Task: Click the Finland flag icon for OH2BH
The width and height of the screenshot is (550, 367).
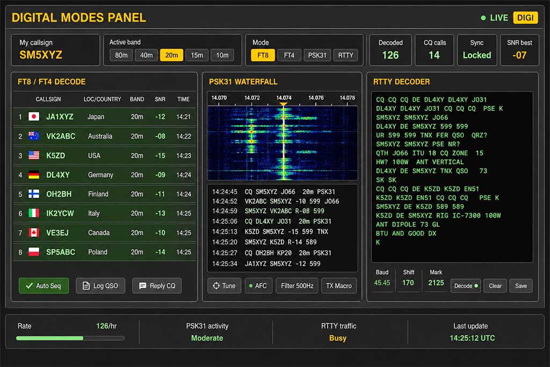Action: point(34,193)
